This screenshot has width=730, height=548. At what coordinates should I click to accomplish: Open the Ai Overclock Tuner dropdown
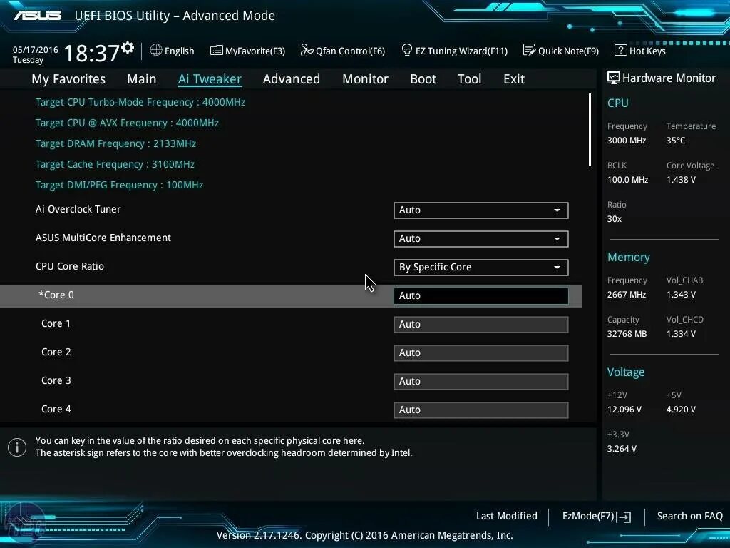click(480, 210)
